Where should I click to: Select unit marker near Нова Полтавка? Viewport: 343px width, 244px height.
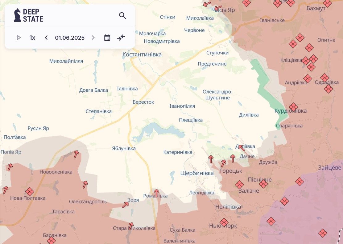(x=30, y=192)
